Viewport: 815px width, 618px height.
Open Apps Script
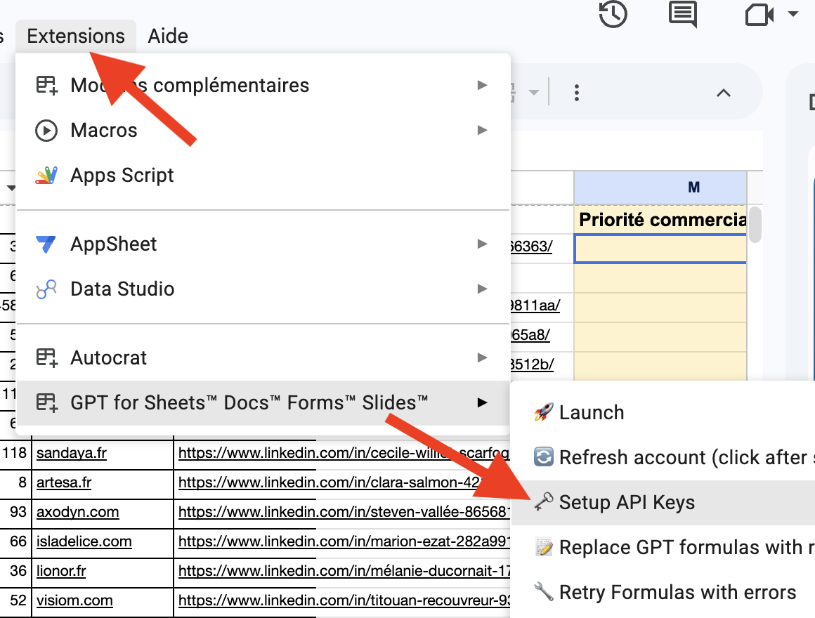[x=263, y=176]
